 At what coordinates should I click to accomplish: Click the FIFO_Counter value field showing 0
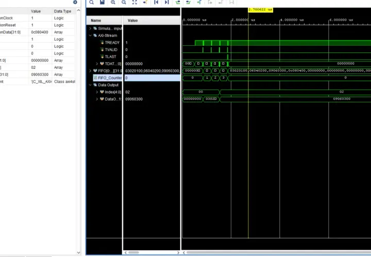click(x=152, y=78)
